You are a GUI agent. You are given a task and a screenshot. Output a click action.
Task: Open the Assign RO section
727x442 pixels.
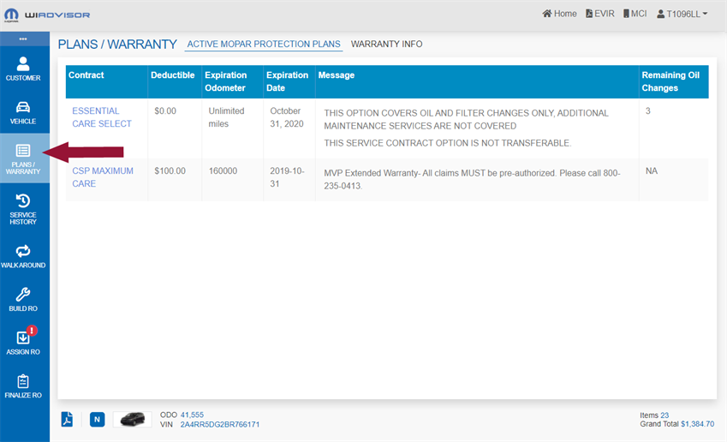[23, 343]
